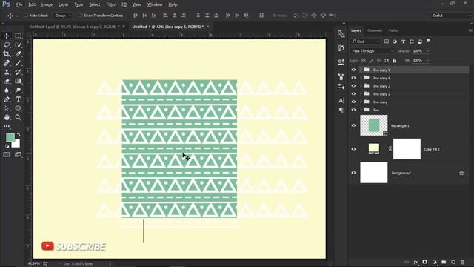Open the Group auto-select dropdown
Viewport: 474px width, 267px height.
[x=63, y=16]
